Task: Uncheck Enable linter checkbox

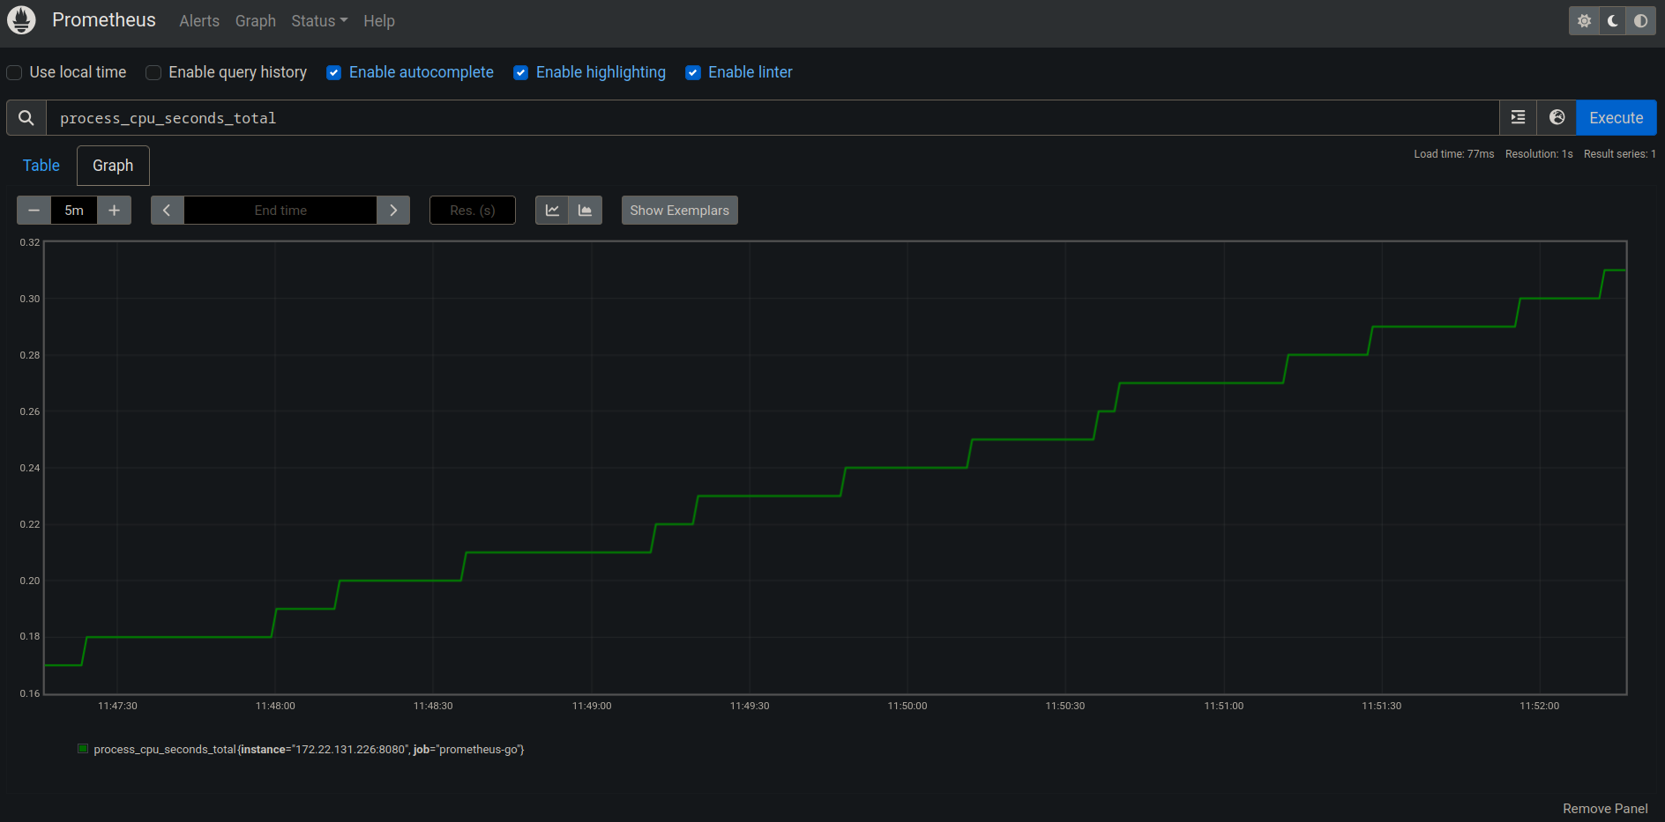Action: (693, 72)
